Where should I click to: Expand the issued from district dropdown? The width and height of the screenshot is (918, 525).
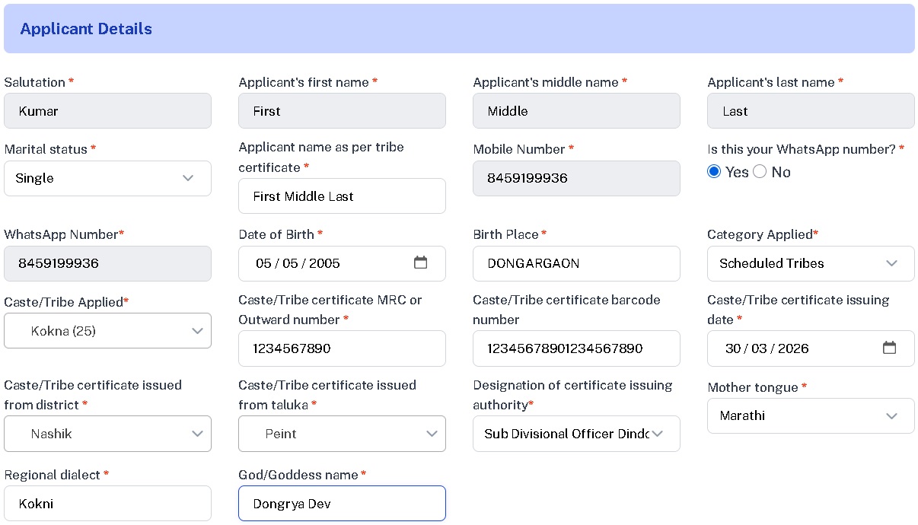coord(107,434)
